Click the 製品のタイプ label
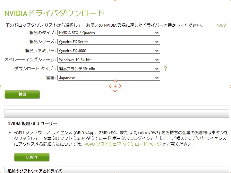231x173 pixels. [43, 32]
